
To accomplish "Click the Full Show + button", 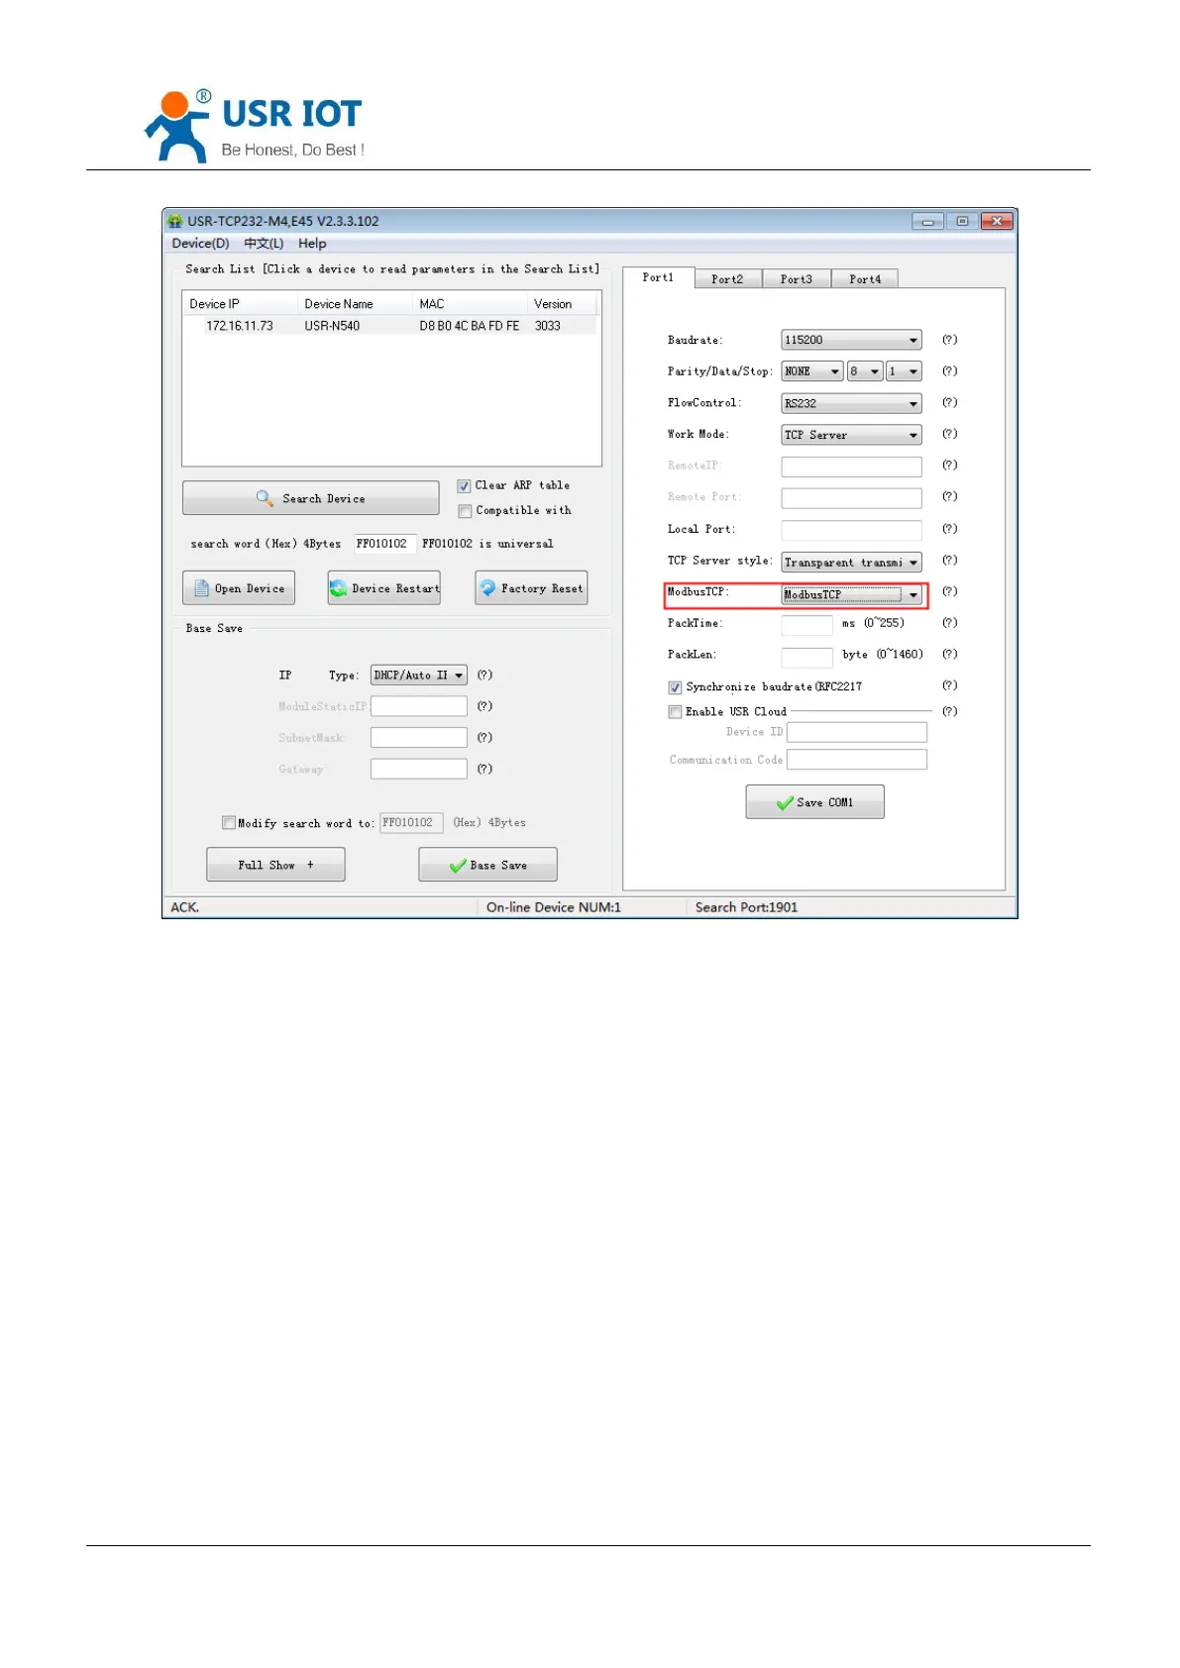I will click(x=275, y=865).
